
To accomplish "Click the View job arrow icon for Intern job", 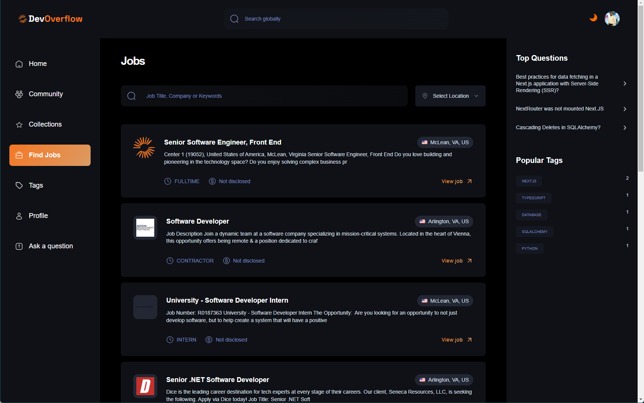I will pyautogui.click(x=470, y=340).
